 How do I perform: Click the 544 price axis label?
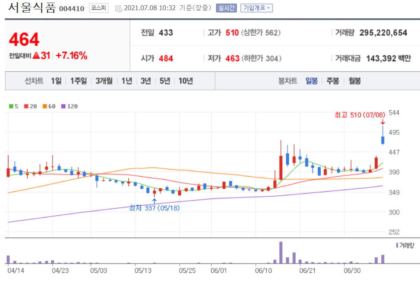click(394, 113)
